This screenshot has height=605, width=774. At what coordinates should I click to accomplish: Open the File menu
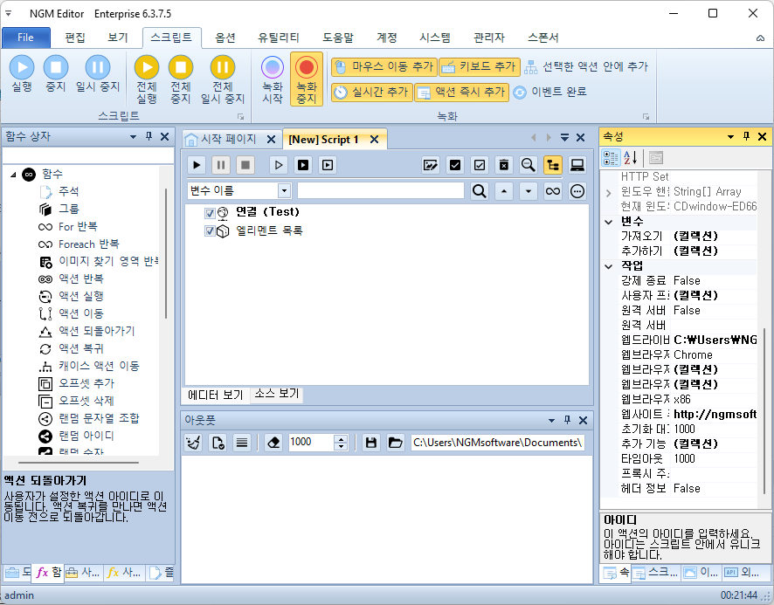25,38
